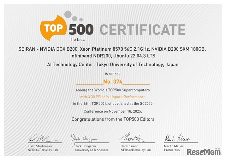Click 'in the 66th TOP500 List published' line

[113, 104]
